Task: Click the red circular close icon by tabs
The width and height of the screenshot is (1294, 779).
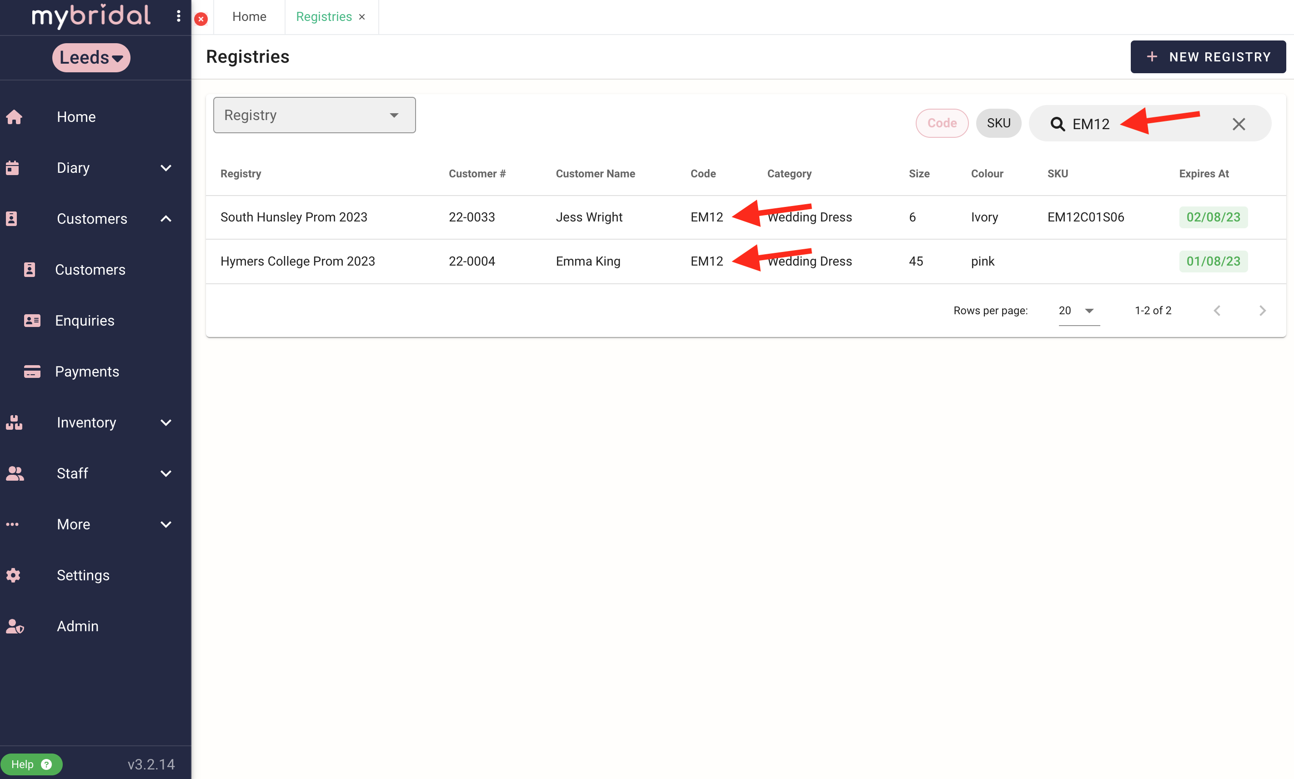Action: point(201,19)
